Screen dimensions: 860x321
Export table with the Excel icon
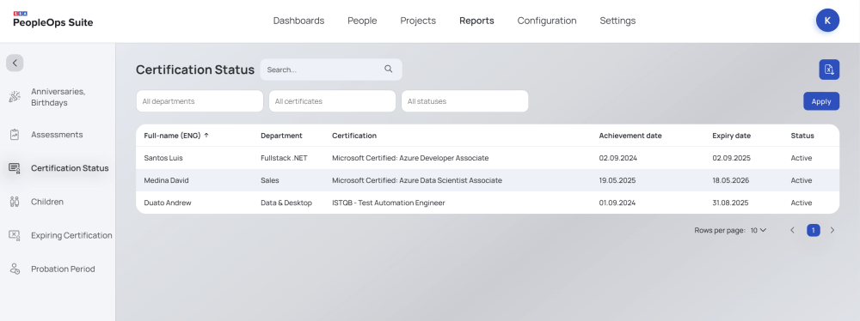[x=829, y=70]
